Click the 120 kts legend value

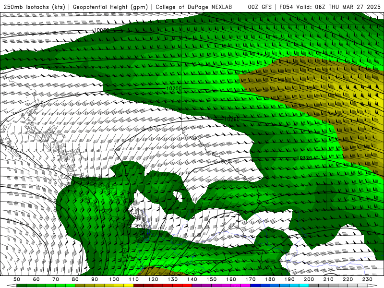click(x=153, y=279)
